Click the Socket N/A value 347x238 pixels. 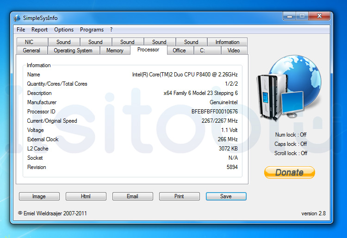point(233,158)
